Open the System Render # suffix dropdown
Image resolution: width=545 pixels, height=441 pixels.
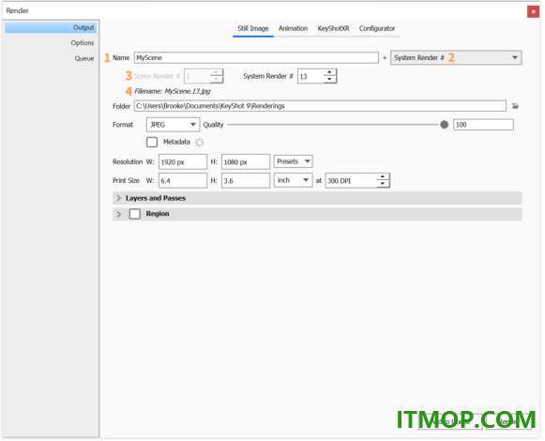coord(456,58)
